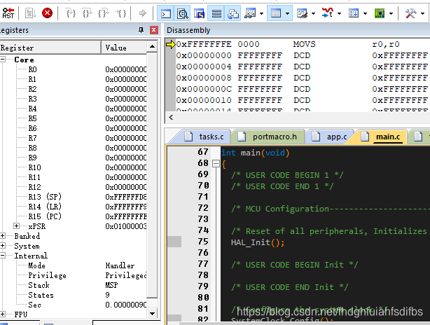Select the R13 (SP) register row
The image size is (430, 325).
tap(74, 197)
